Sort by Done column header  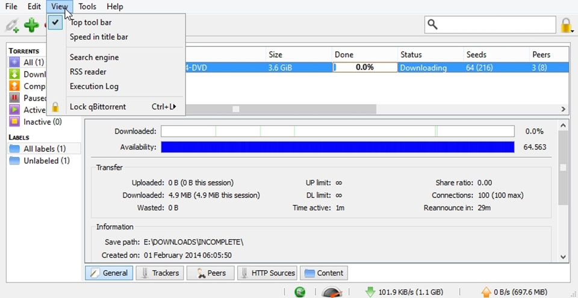(365, 55)
